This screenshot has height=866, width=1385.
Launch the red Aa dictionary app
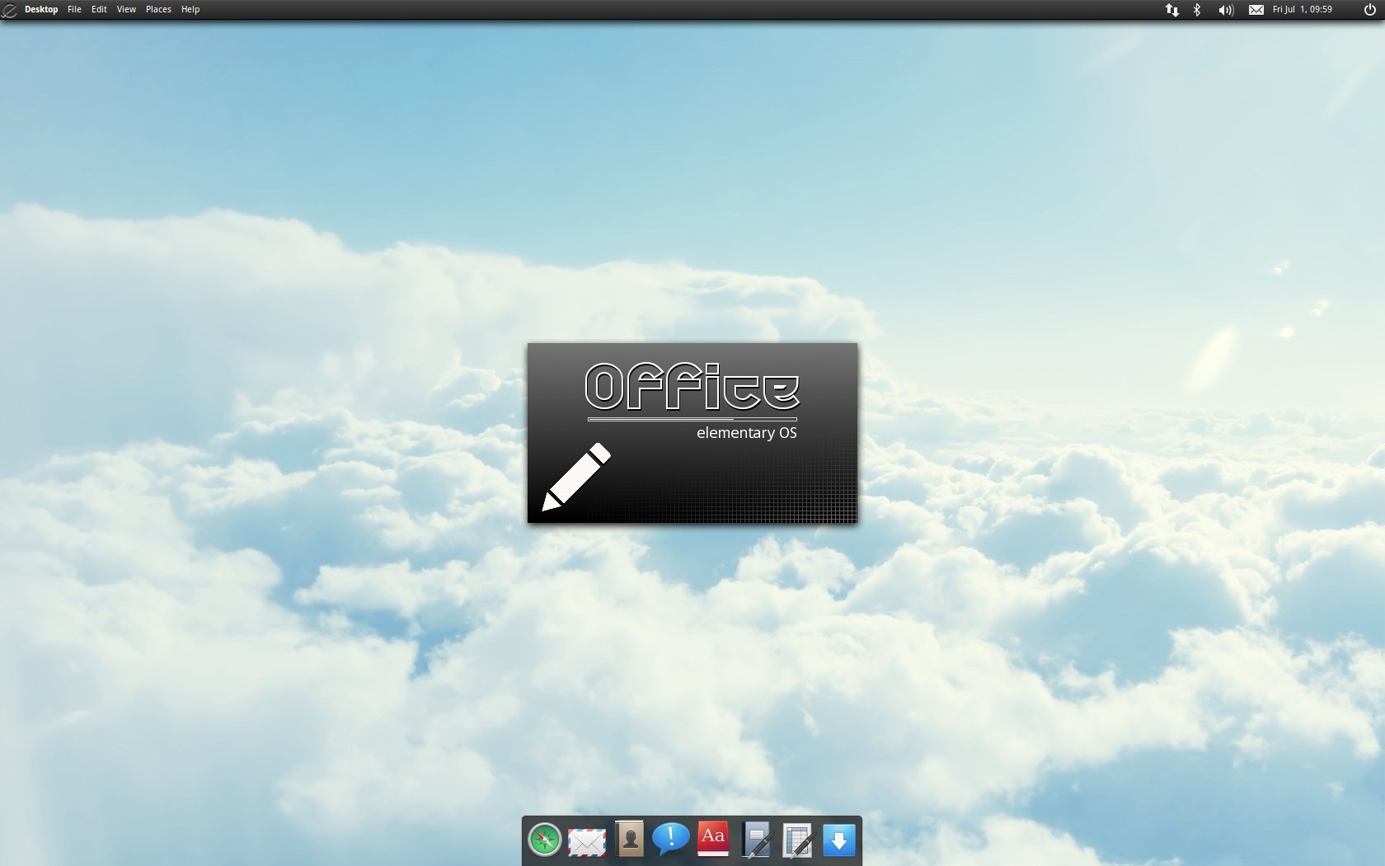713,839
